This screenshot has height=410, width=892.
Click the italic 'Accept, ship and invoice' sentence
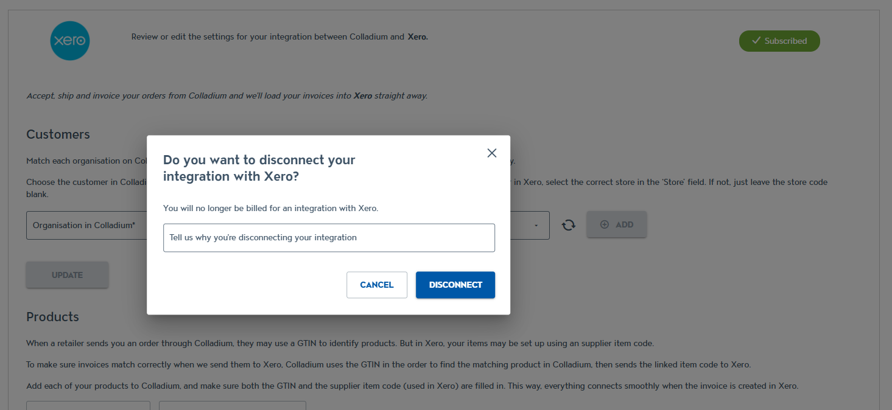tap(227, 96)
